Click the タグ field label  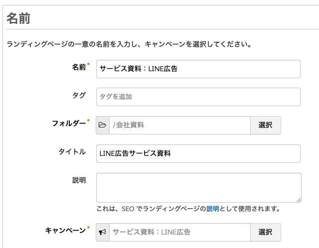click(79, 95)
